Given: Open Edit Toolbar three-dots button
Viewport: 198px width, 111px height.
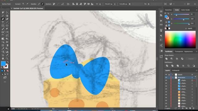Looking at the screenshot, I should click(x=5, y=82).
